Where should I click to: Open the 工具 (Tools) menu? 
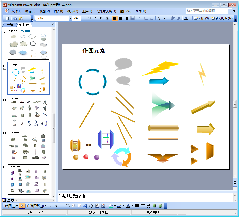pos(87,11)
